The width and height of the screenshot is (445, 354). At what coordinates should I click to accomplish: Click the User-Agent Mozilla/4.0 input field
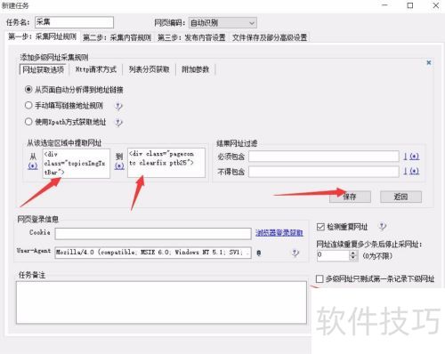[x=153, y=253]
